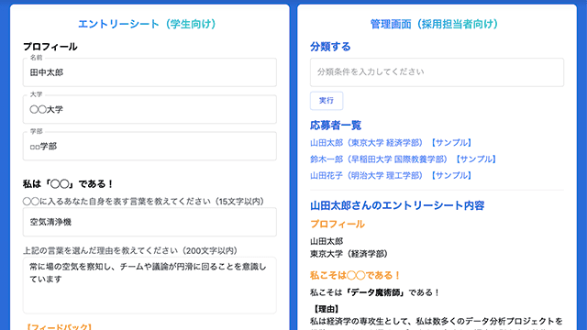Click the 東京大学（経済学部）text
Viewport: 587px width, 330px height.
point(349,254)
